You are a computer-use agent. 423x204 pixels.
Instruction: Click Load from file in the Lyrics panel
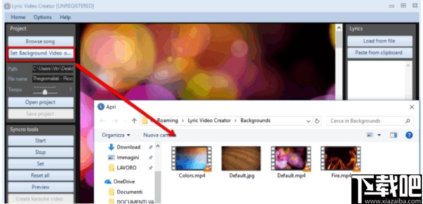[380, 41]
